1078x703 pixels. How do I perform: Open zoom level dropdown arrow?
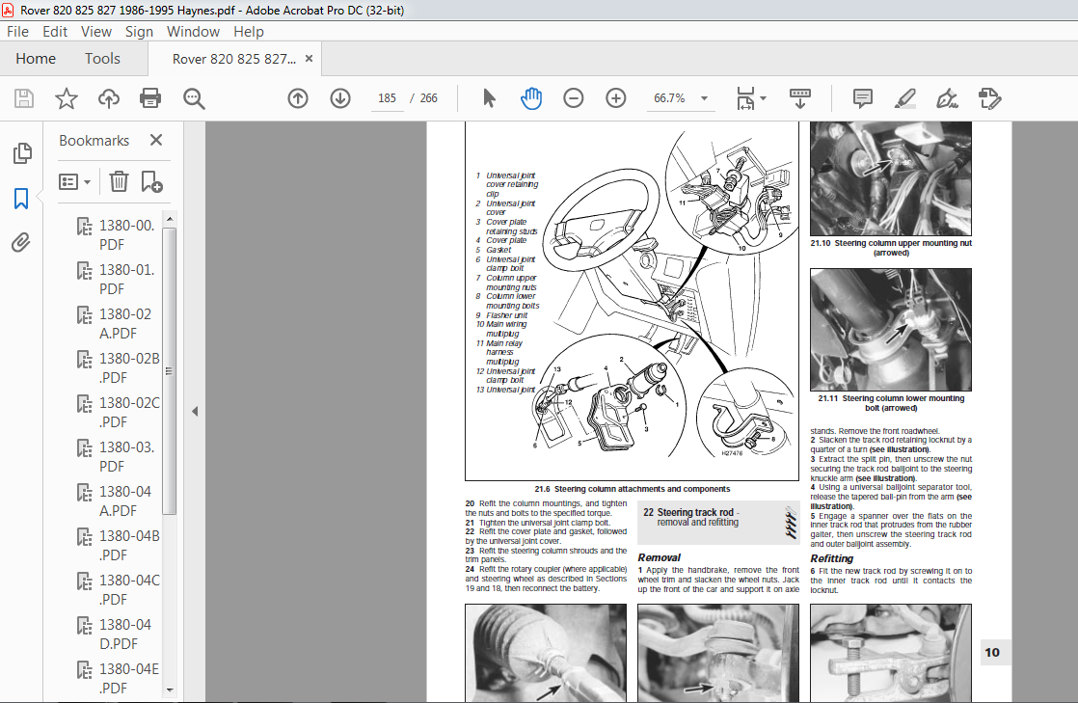pyautogui.click(x=704, y=98)
